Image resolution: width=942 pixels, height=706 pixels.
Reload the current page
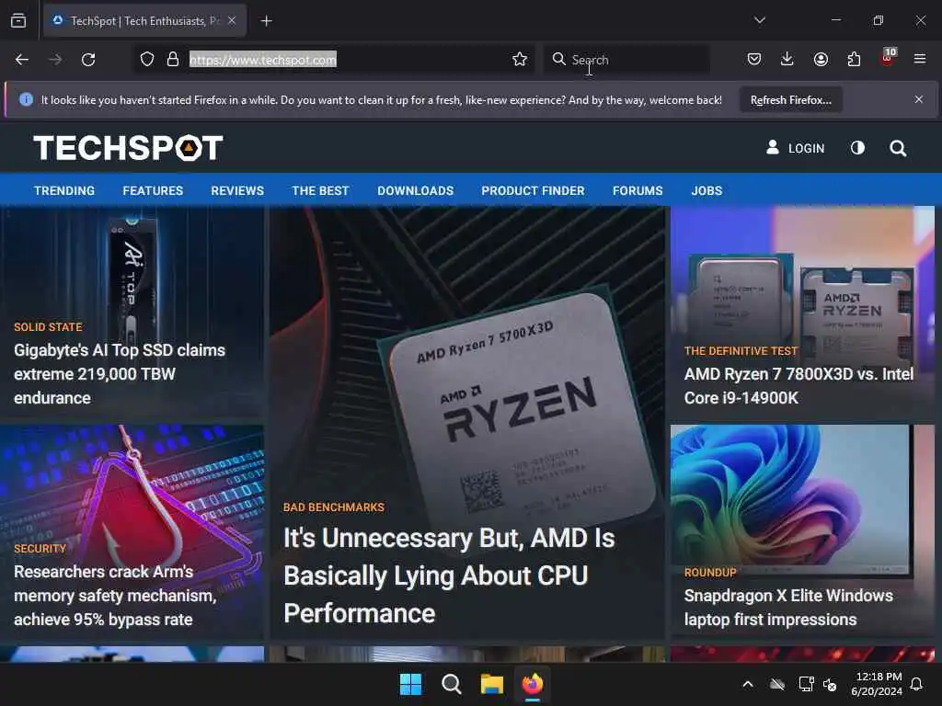point(88,60)
